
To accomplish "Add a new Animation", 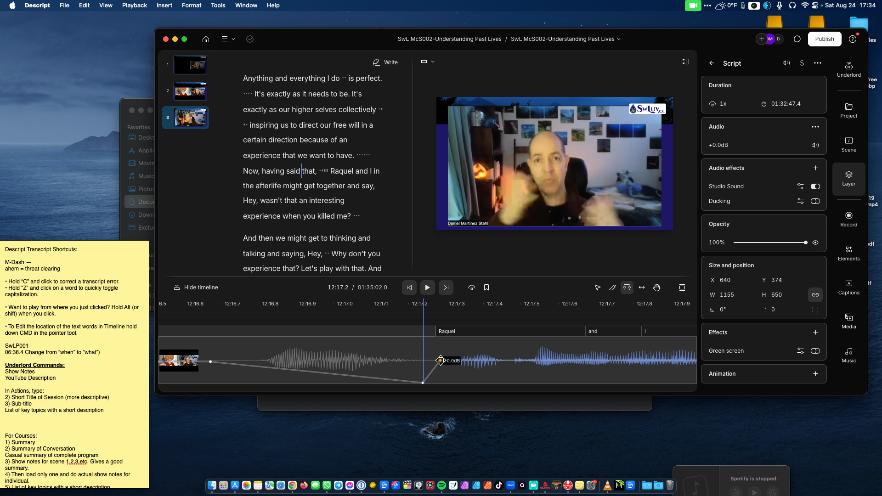I will [815, 374].
